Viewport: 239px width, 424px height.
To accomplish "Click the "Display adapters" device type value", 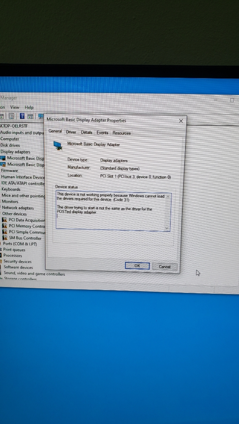I will (114, 161).
